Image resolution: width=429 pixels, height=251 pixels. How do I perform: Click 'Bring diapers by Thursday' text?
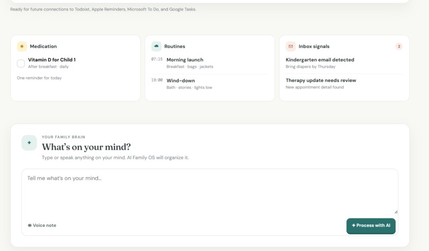click(310, 67)
